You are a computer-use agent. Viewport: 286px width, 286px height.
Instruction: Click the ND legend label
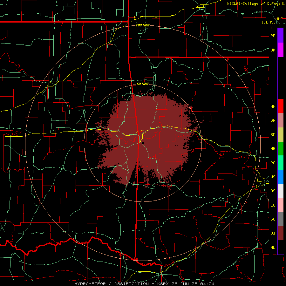273,248
